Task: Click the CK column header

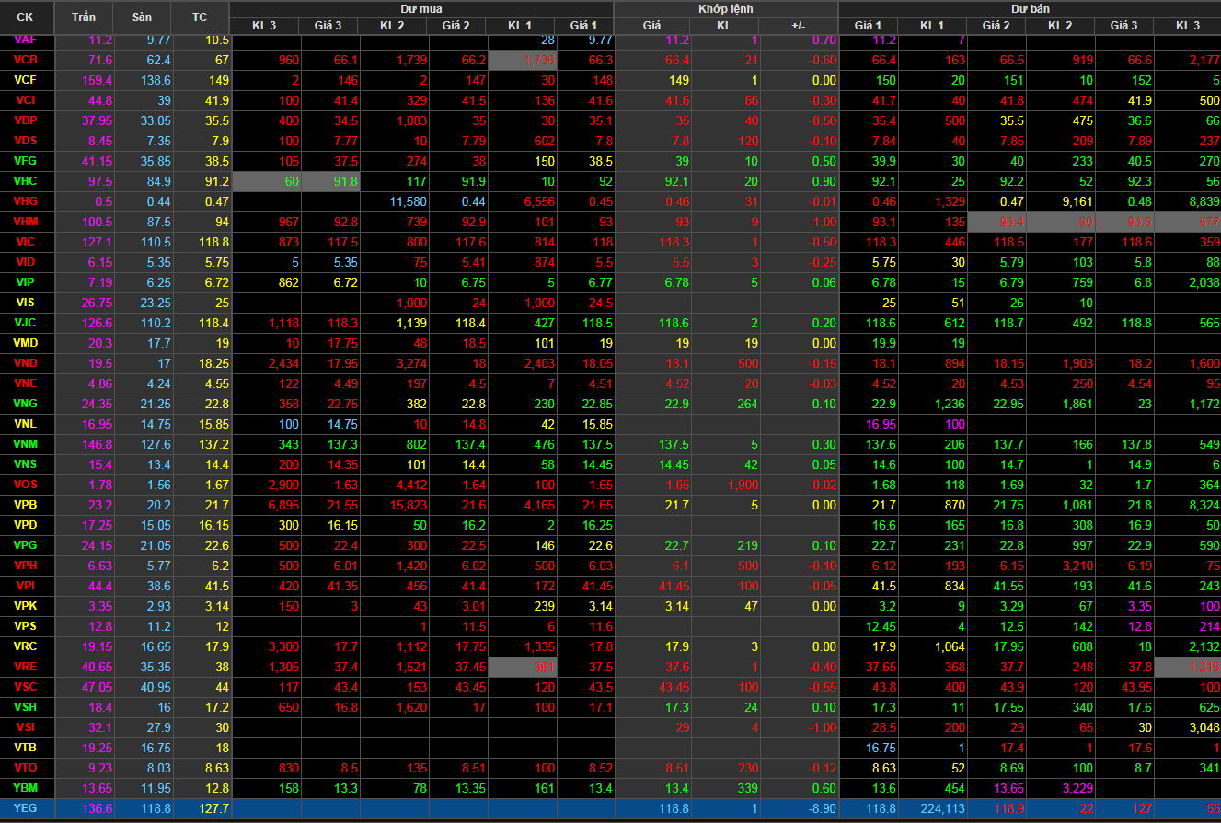Action: (x=26, y=17)
